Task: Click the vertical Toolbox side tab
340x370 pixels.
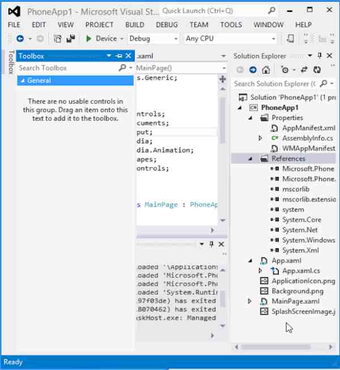Action: (11, 62)
